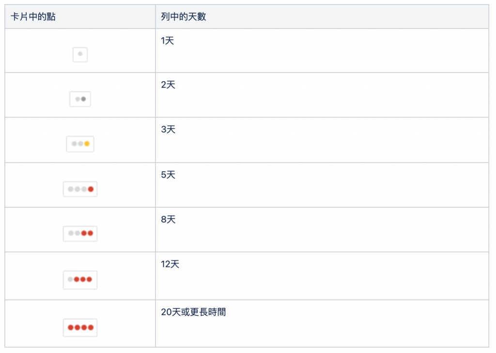Screen dimensions: 496x353
Task: Click the three-dot icon with yellow dot
Action: 80,144
